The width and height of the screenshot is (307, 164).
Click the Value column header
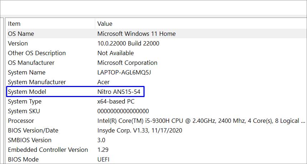201,24
